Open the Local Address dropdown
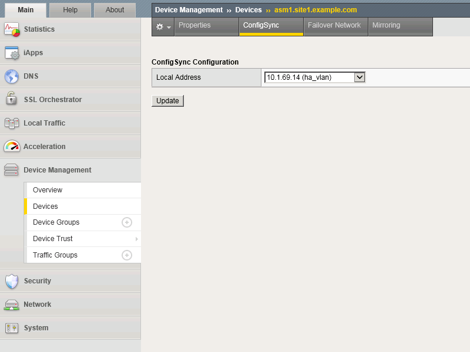 point(315,77)
